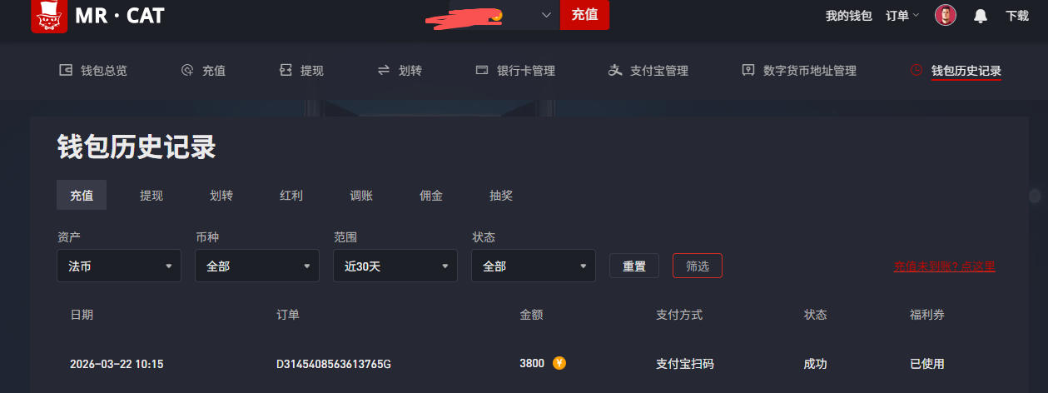This screenshot has height=393, width=1048.
Task: Expand the 状态 dropdown showing 全部
Action: coord(534,266)
